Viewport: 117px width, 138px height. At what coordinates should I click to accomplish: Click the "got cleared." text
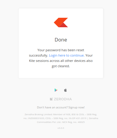click(x=61, y=66)
